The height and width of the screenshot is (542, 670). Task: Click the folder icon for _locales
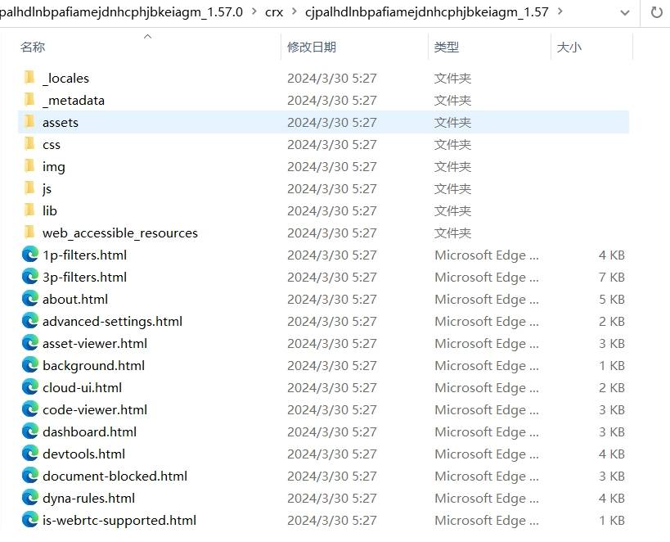pos(30,78)
